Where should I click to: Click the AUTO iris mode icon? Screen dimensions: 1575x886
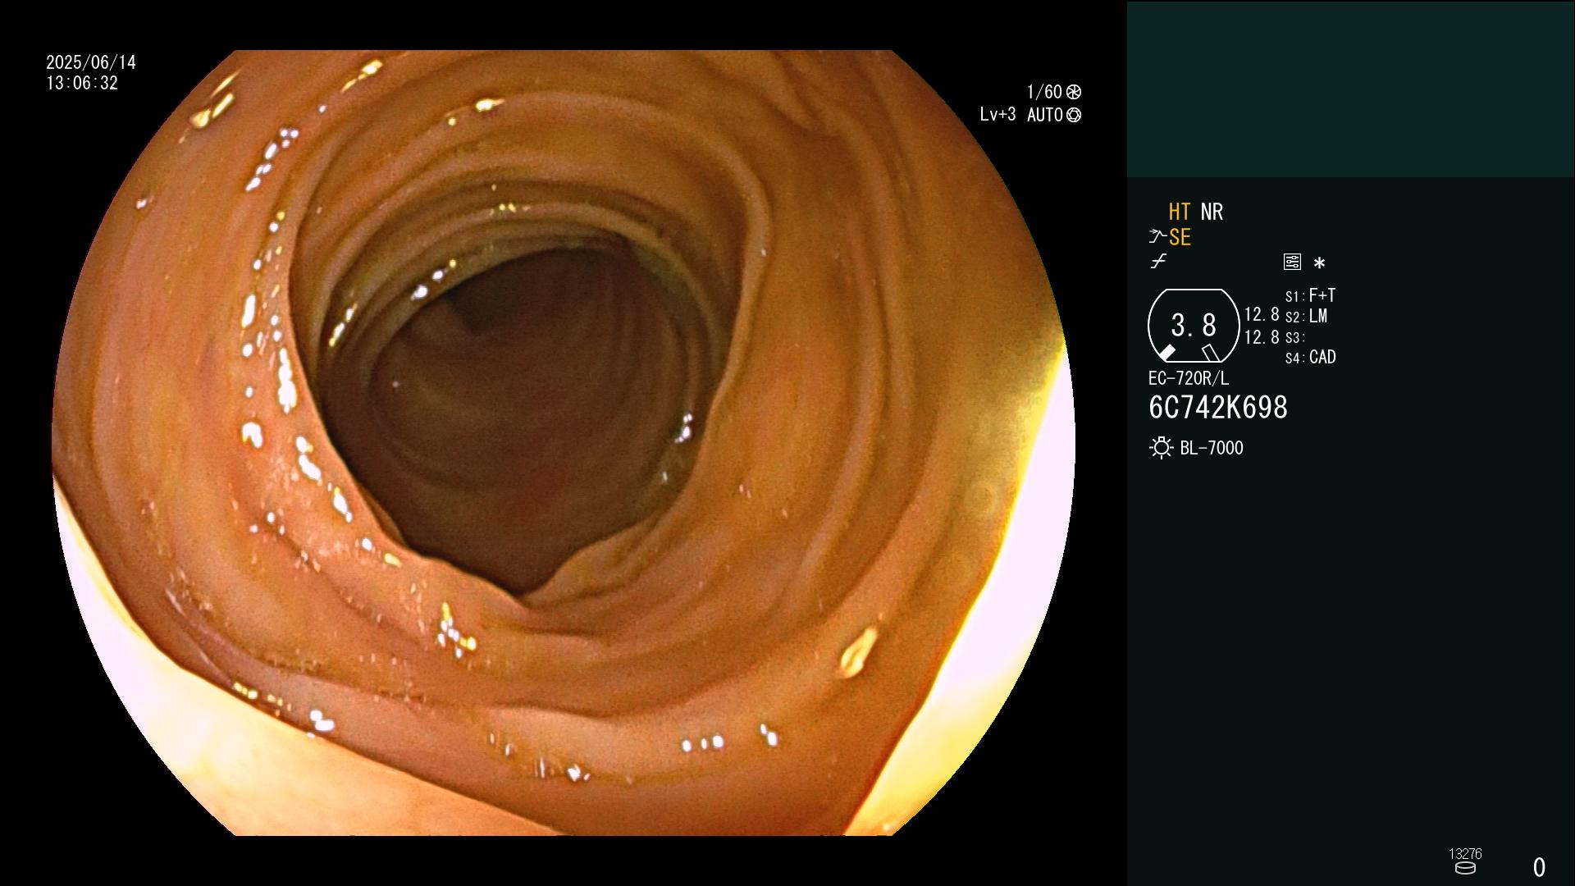1074,116
